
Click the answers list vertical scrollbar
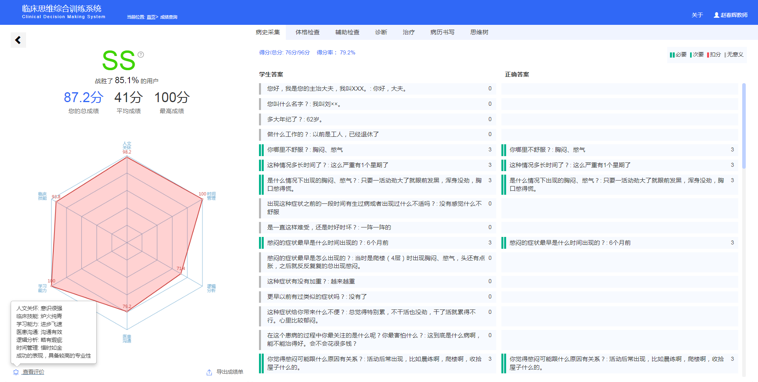coord(744,126)
